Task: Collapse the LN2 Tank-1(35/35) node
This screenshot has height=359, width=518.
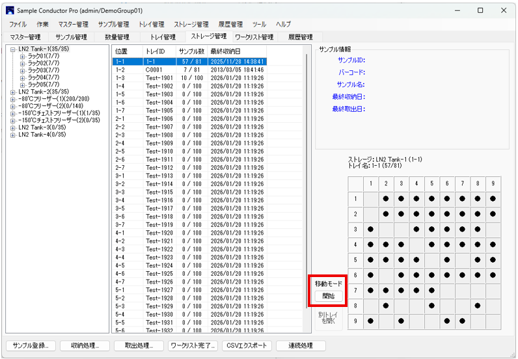Action: click(x=13, y=49)
